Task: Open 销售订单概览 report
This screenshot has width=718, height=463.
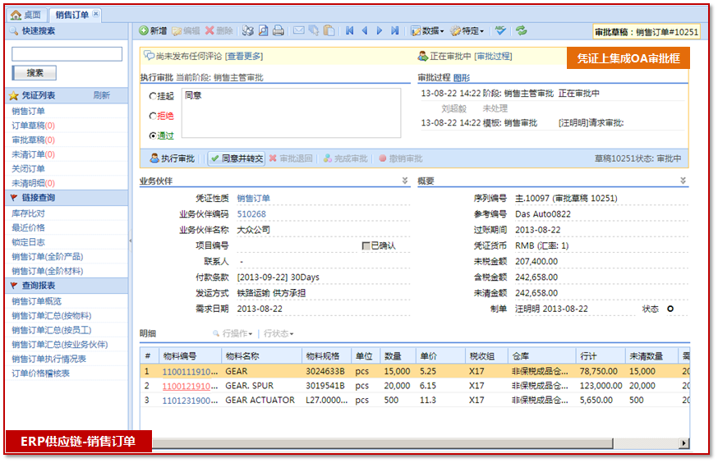Action: coord(36,301)
